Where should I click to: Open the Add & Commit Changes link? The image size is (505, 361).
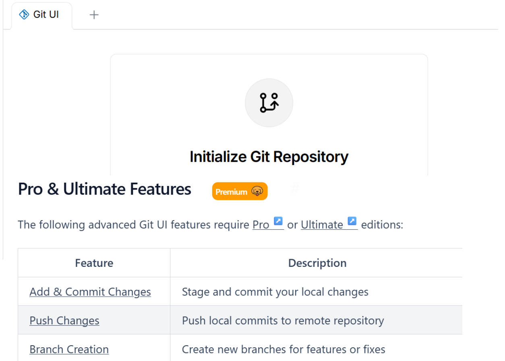[x=90, y=292]
